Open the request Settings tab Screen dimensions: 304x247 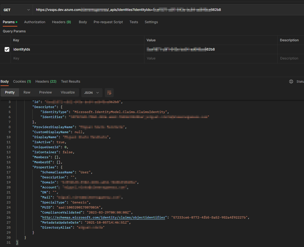point(151,22)
